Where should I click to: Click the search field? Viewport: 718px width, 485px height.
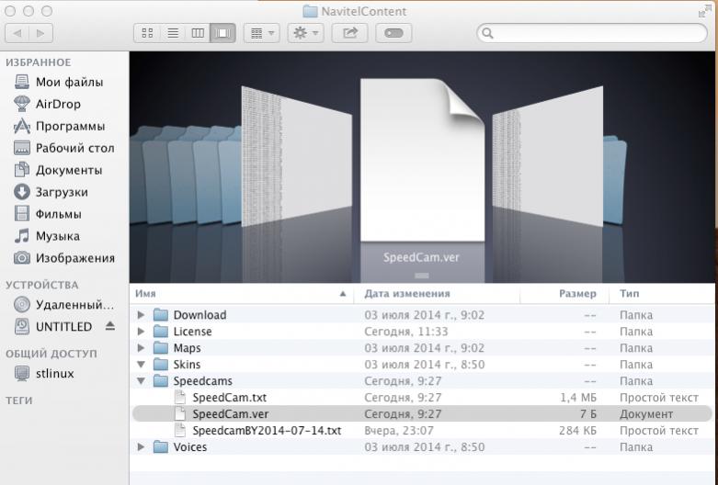[593, 33]
